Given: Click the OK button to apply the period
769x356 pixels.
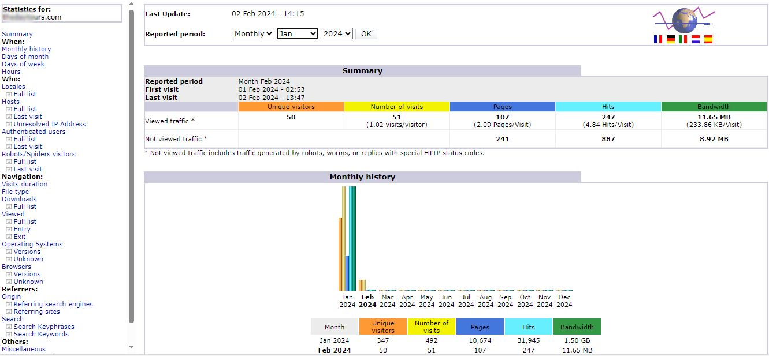Looking at the screenshot, I should coord(366,34).
